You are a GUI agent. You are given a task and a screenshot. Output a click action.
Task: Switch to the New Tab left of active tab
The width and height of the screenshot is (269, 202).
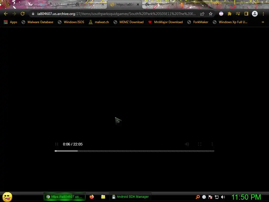pyautogui.click(x=89, y=4)
